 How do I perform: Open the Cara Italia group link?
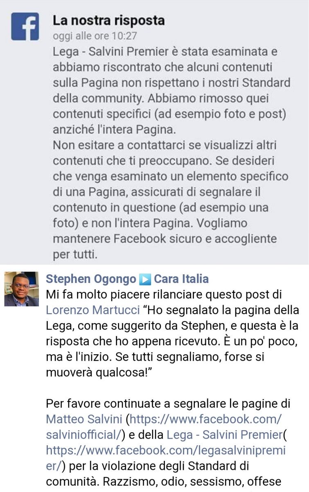[x=181, y=279]
